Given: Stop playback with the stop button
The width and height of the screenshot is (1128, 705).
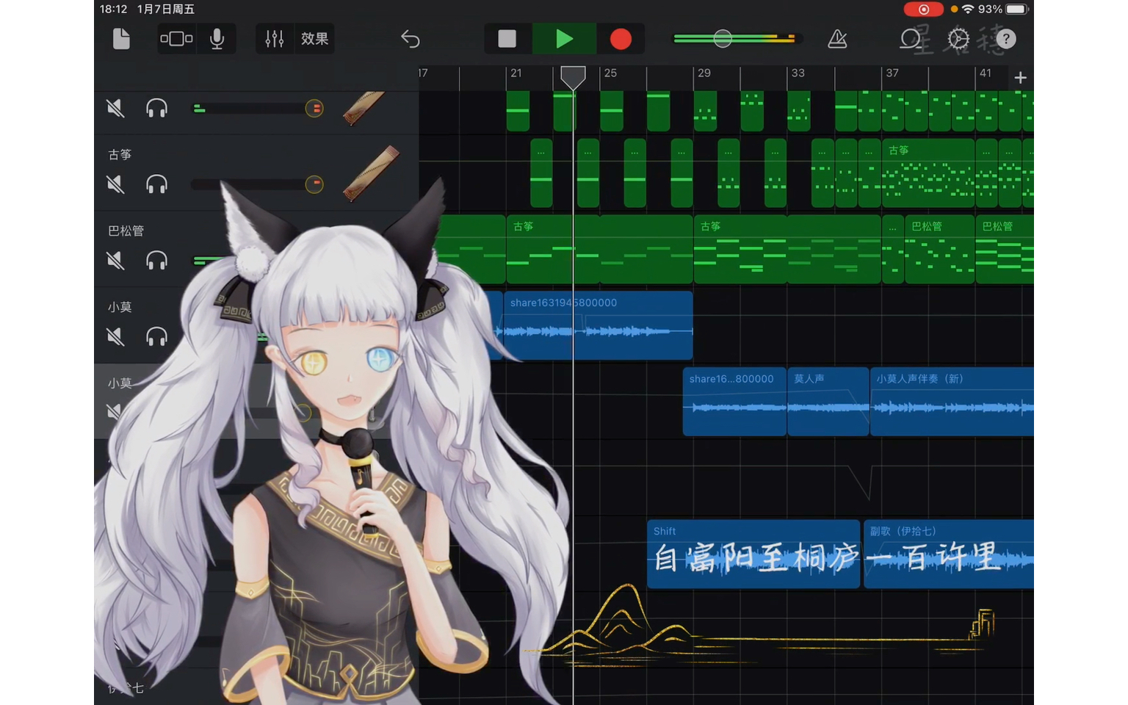Looking at the screenshot, I should pyautogui.click(x=507, y=39).
